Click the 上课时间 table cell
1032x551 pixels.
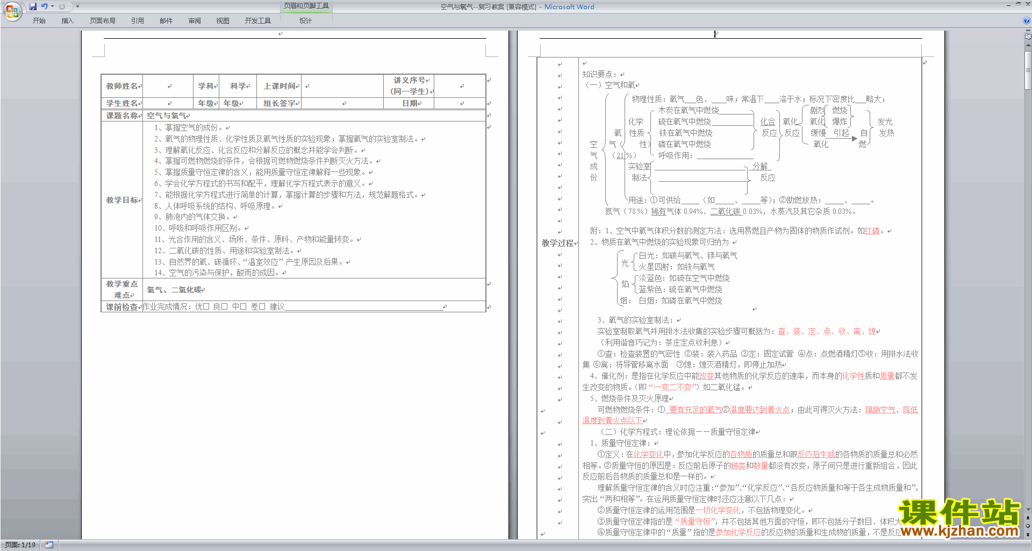point(279,86)
